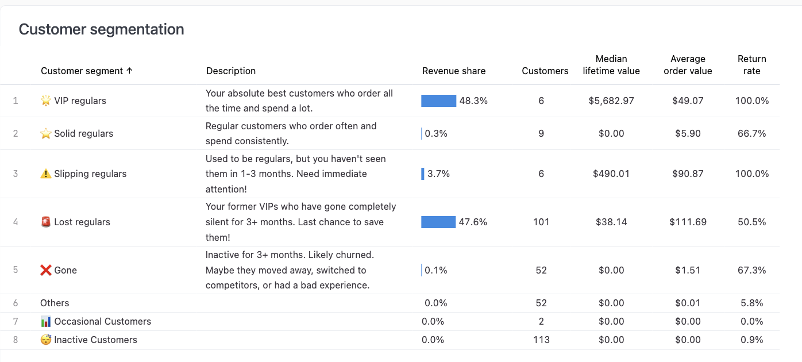
Task: Sort by the Customers column header
Action: (x=545, y=71)
